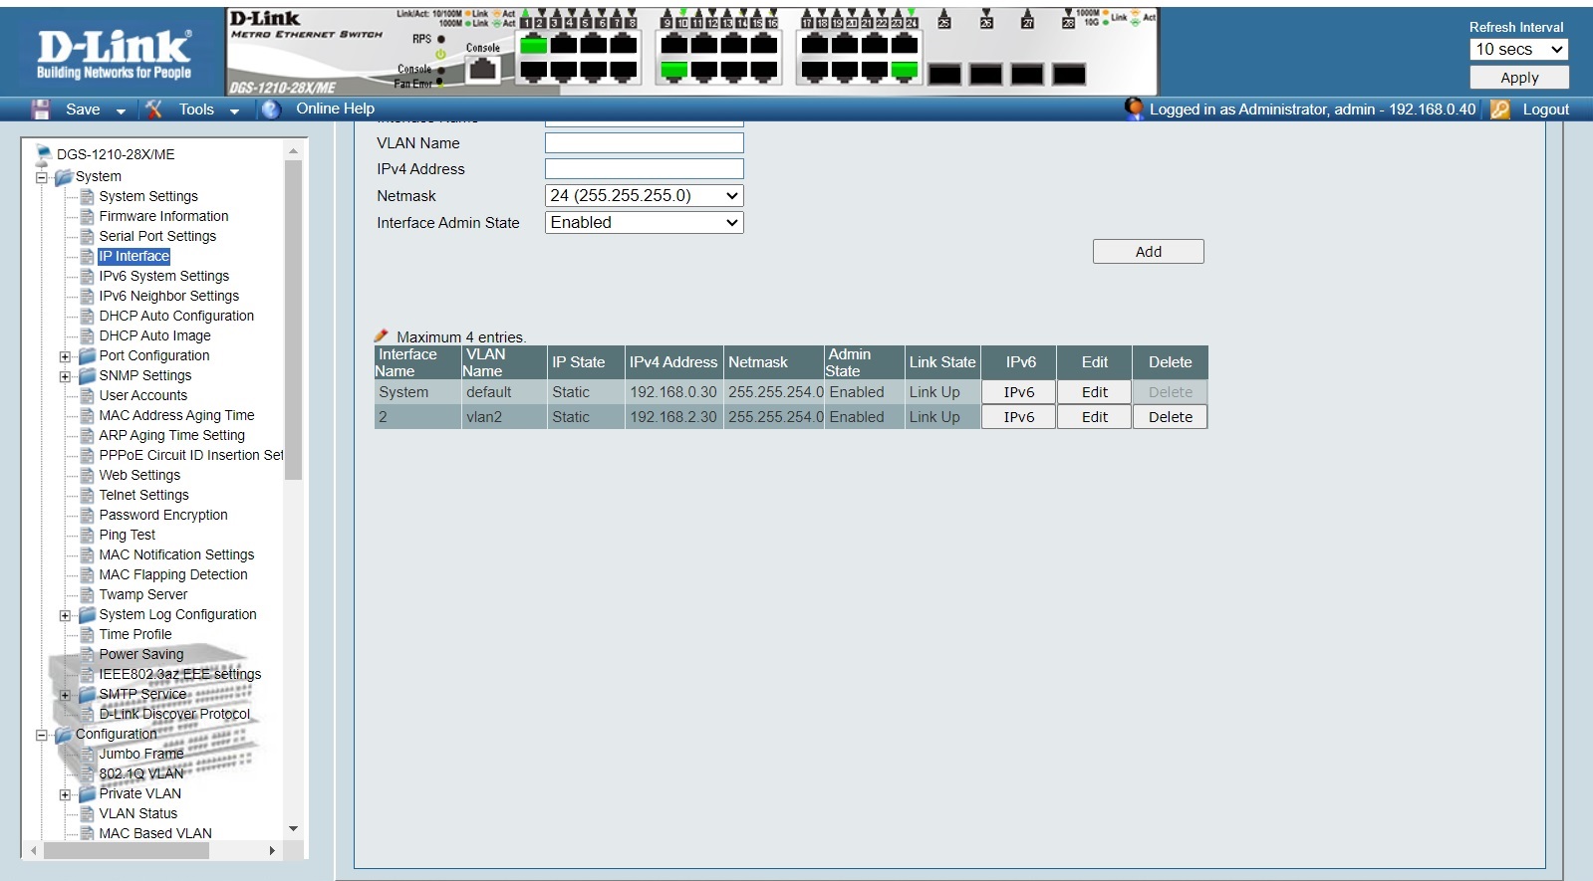Open DHCP Auto Configuration
1593x881 pixels.
(176, 316)
